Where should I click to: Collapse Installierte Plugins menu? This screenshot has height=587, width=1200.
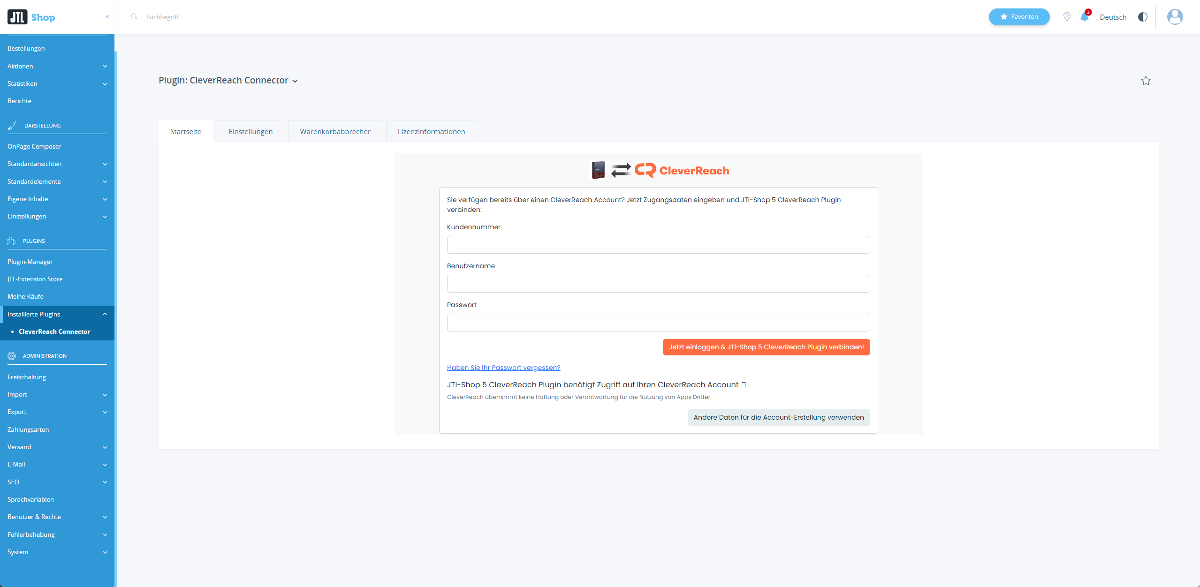click(x=57, y=314)
